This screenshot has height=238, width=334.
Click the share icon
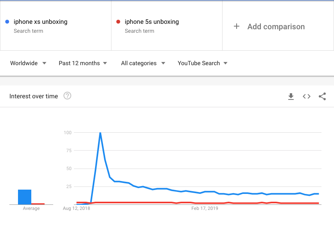[322, 96]
